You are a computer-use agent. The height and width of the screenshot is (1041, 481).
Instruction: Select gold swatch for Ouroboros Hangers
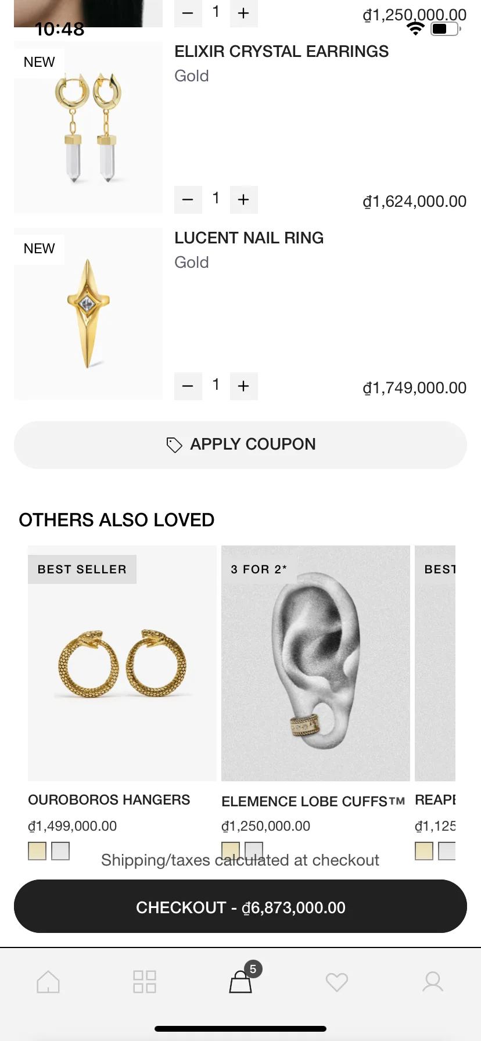point(37,850)
